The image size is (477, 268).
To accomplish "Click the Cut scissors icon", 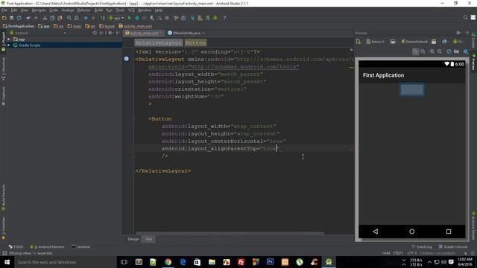I will [45, 18].
